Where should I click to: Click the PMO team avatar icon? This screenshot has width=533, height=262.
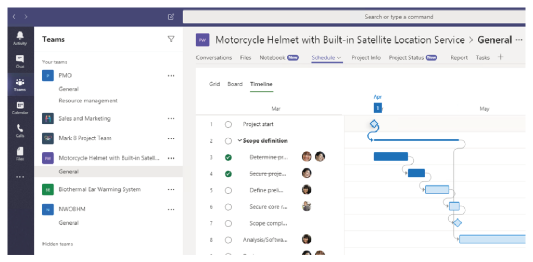click(48, 75)
